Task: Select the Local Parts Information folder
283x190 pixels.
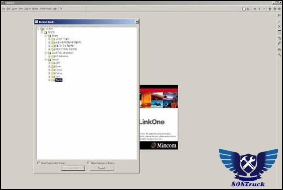Action: pyautogui.click(x=63, y=53)
